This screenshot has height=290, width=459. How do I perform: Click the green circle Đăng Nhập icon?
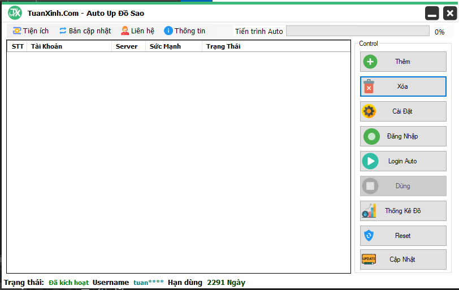tap(371, 136)
